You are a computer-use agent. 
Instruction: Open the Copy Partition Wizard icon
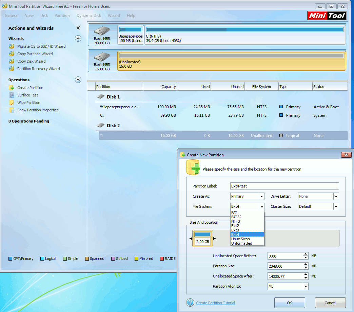(x=12, y=54)
